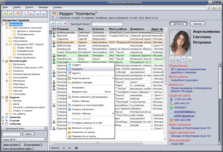Select Изменить in the context menu
The width and height of the screenshot is (223, 152).
(77, 69)
